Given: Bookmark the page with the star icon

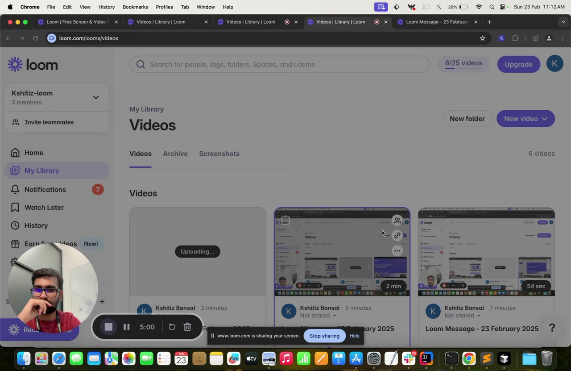Looking at the screenshot, I should tap(482, 38).
